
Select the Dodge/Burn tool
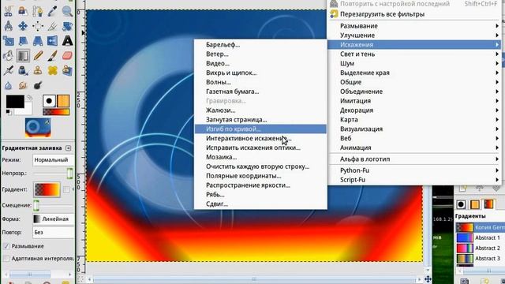coord(38,85)
